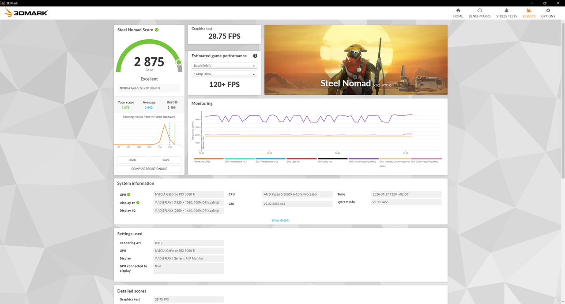Toggle the GPU Temperature legend series
Viewport: 565px width, 304px height.
pyautogui.click(x=271, y=160)
